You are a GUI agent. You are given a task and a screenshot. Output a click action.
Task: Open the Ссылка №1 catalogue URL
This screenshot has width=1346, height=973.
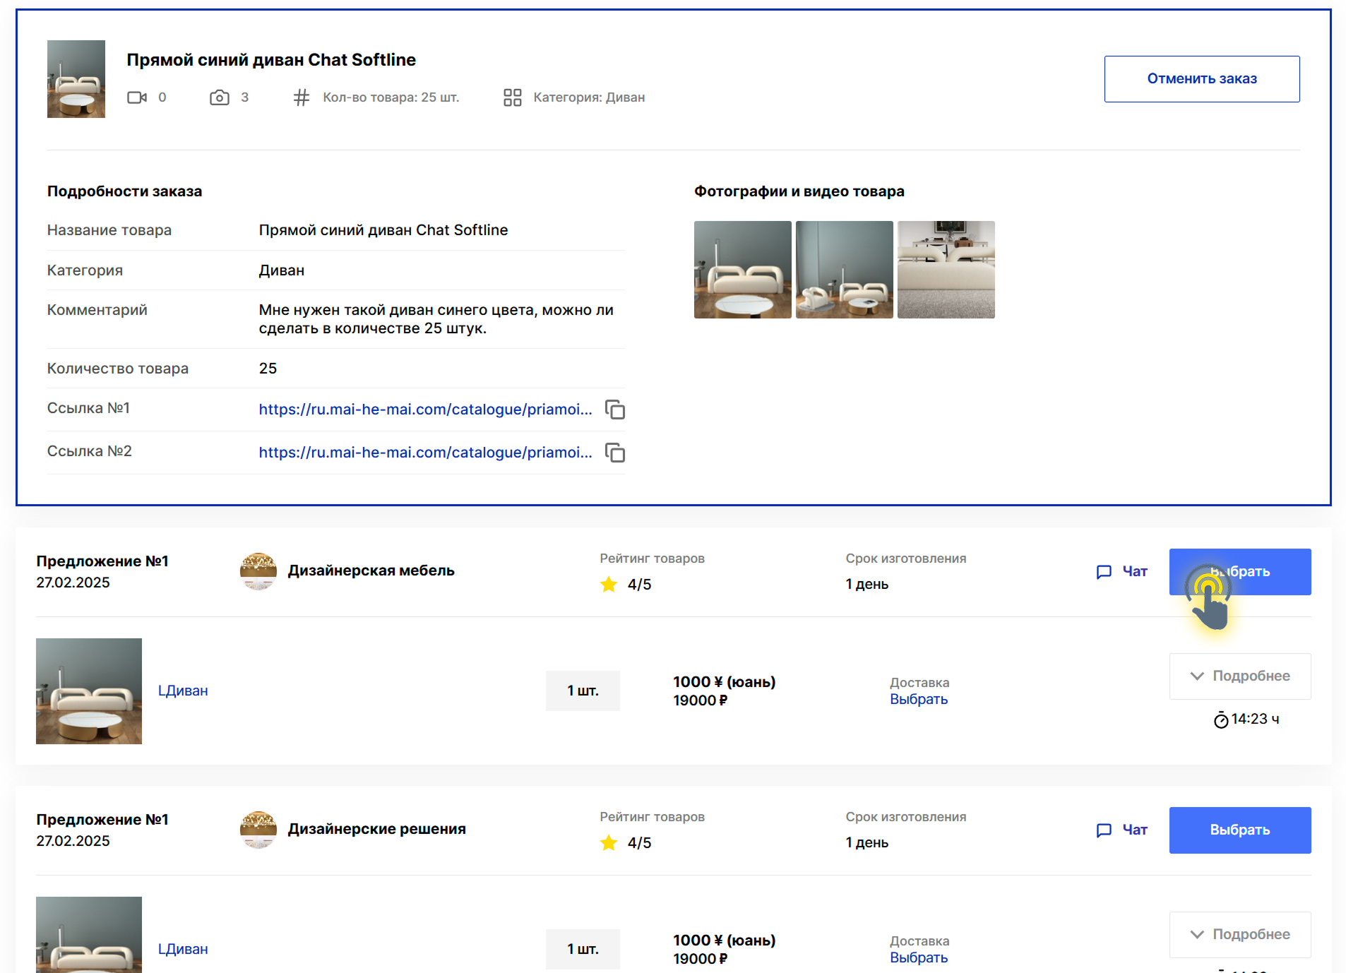tap(425, 410)
